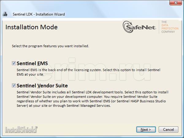Click the 'Sentinel Vendor Suite' bold label
The height and width of the screenshot is (138, 184).
coord(42,86)
